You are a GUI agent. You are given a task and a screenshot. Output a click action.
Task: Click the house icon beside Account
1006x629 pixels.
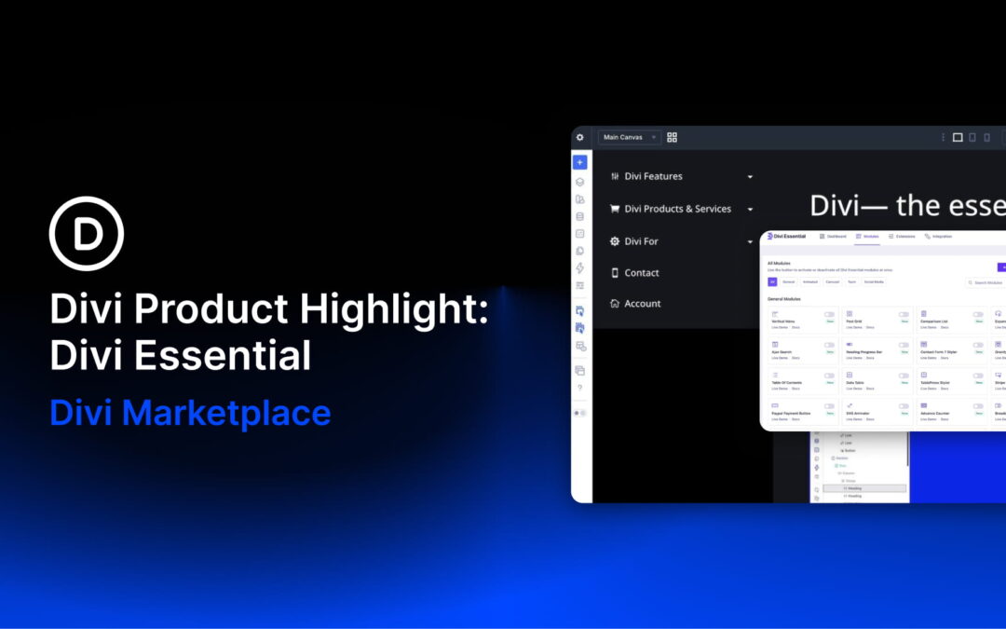pyautogui.click(x=615, y=304)
